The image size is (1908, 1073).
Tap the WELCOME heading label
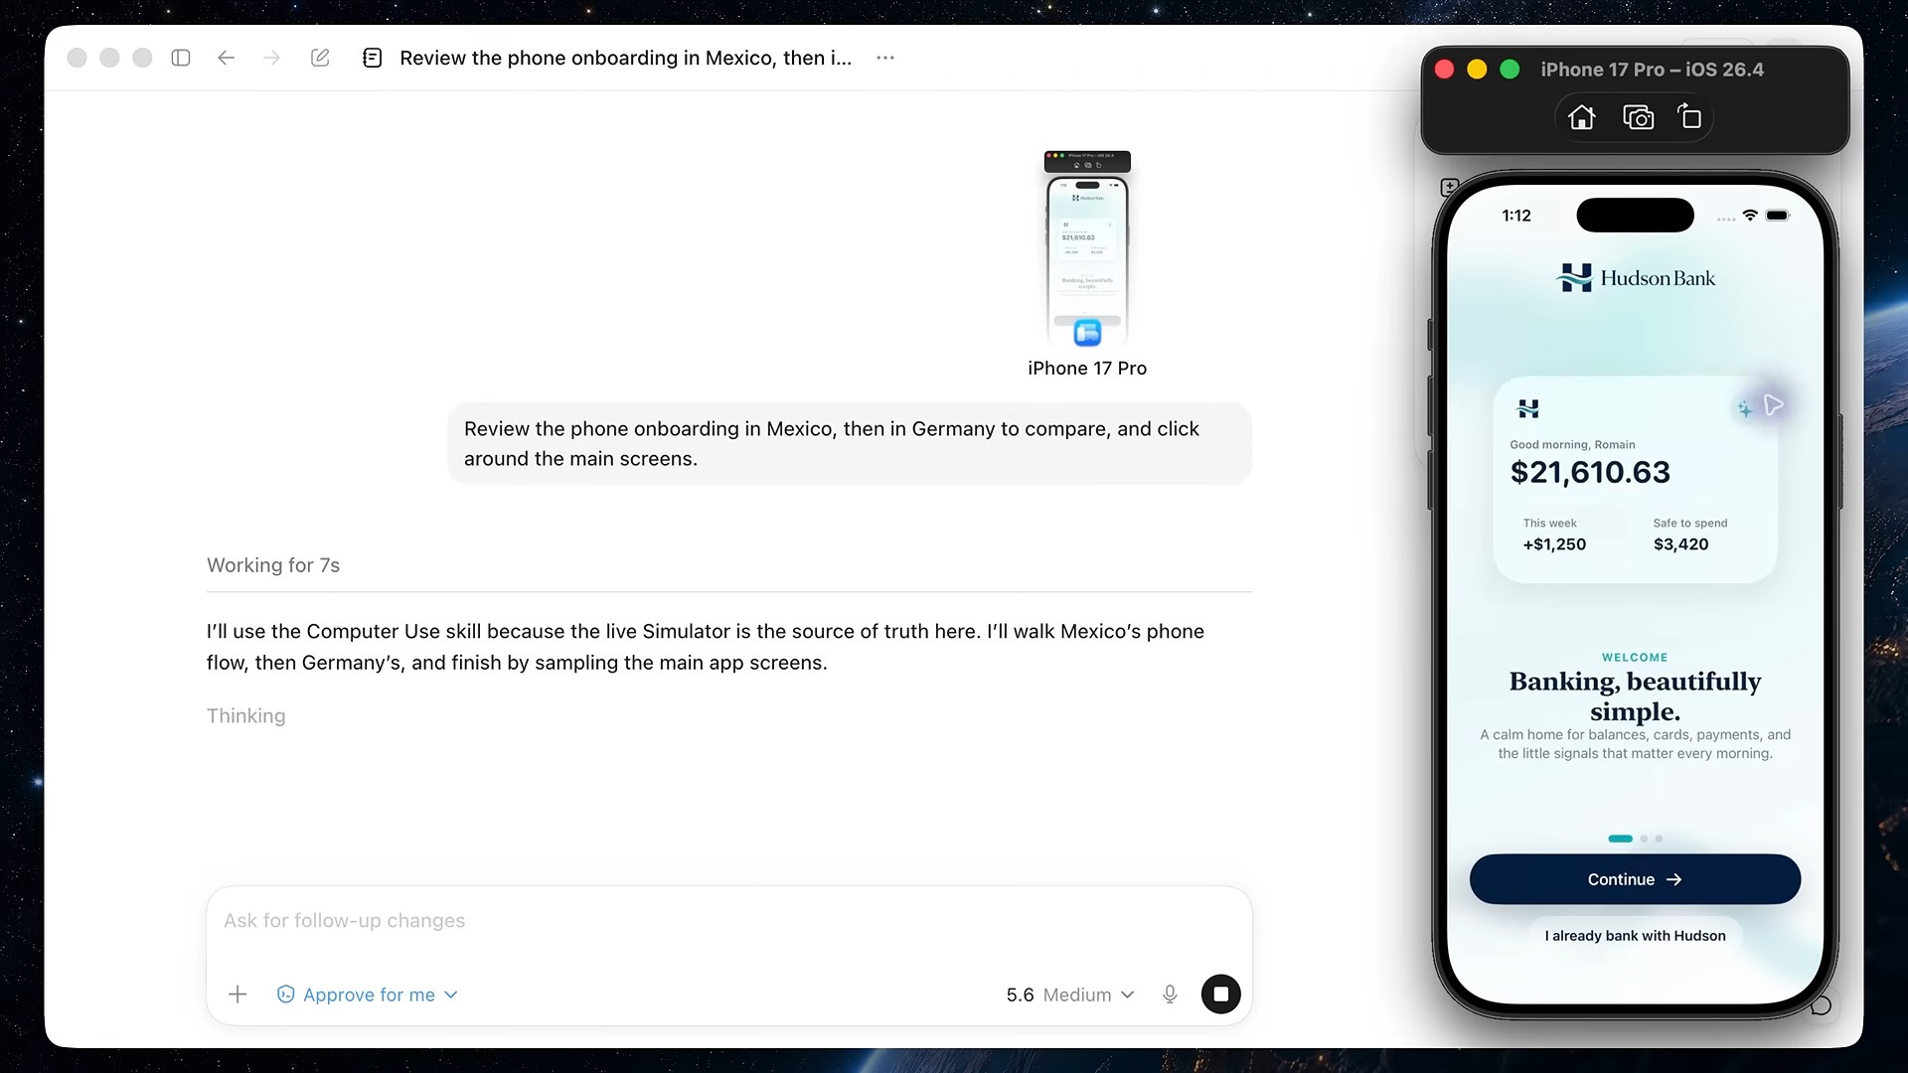(1635, 658)
